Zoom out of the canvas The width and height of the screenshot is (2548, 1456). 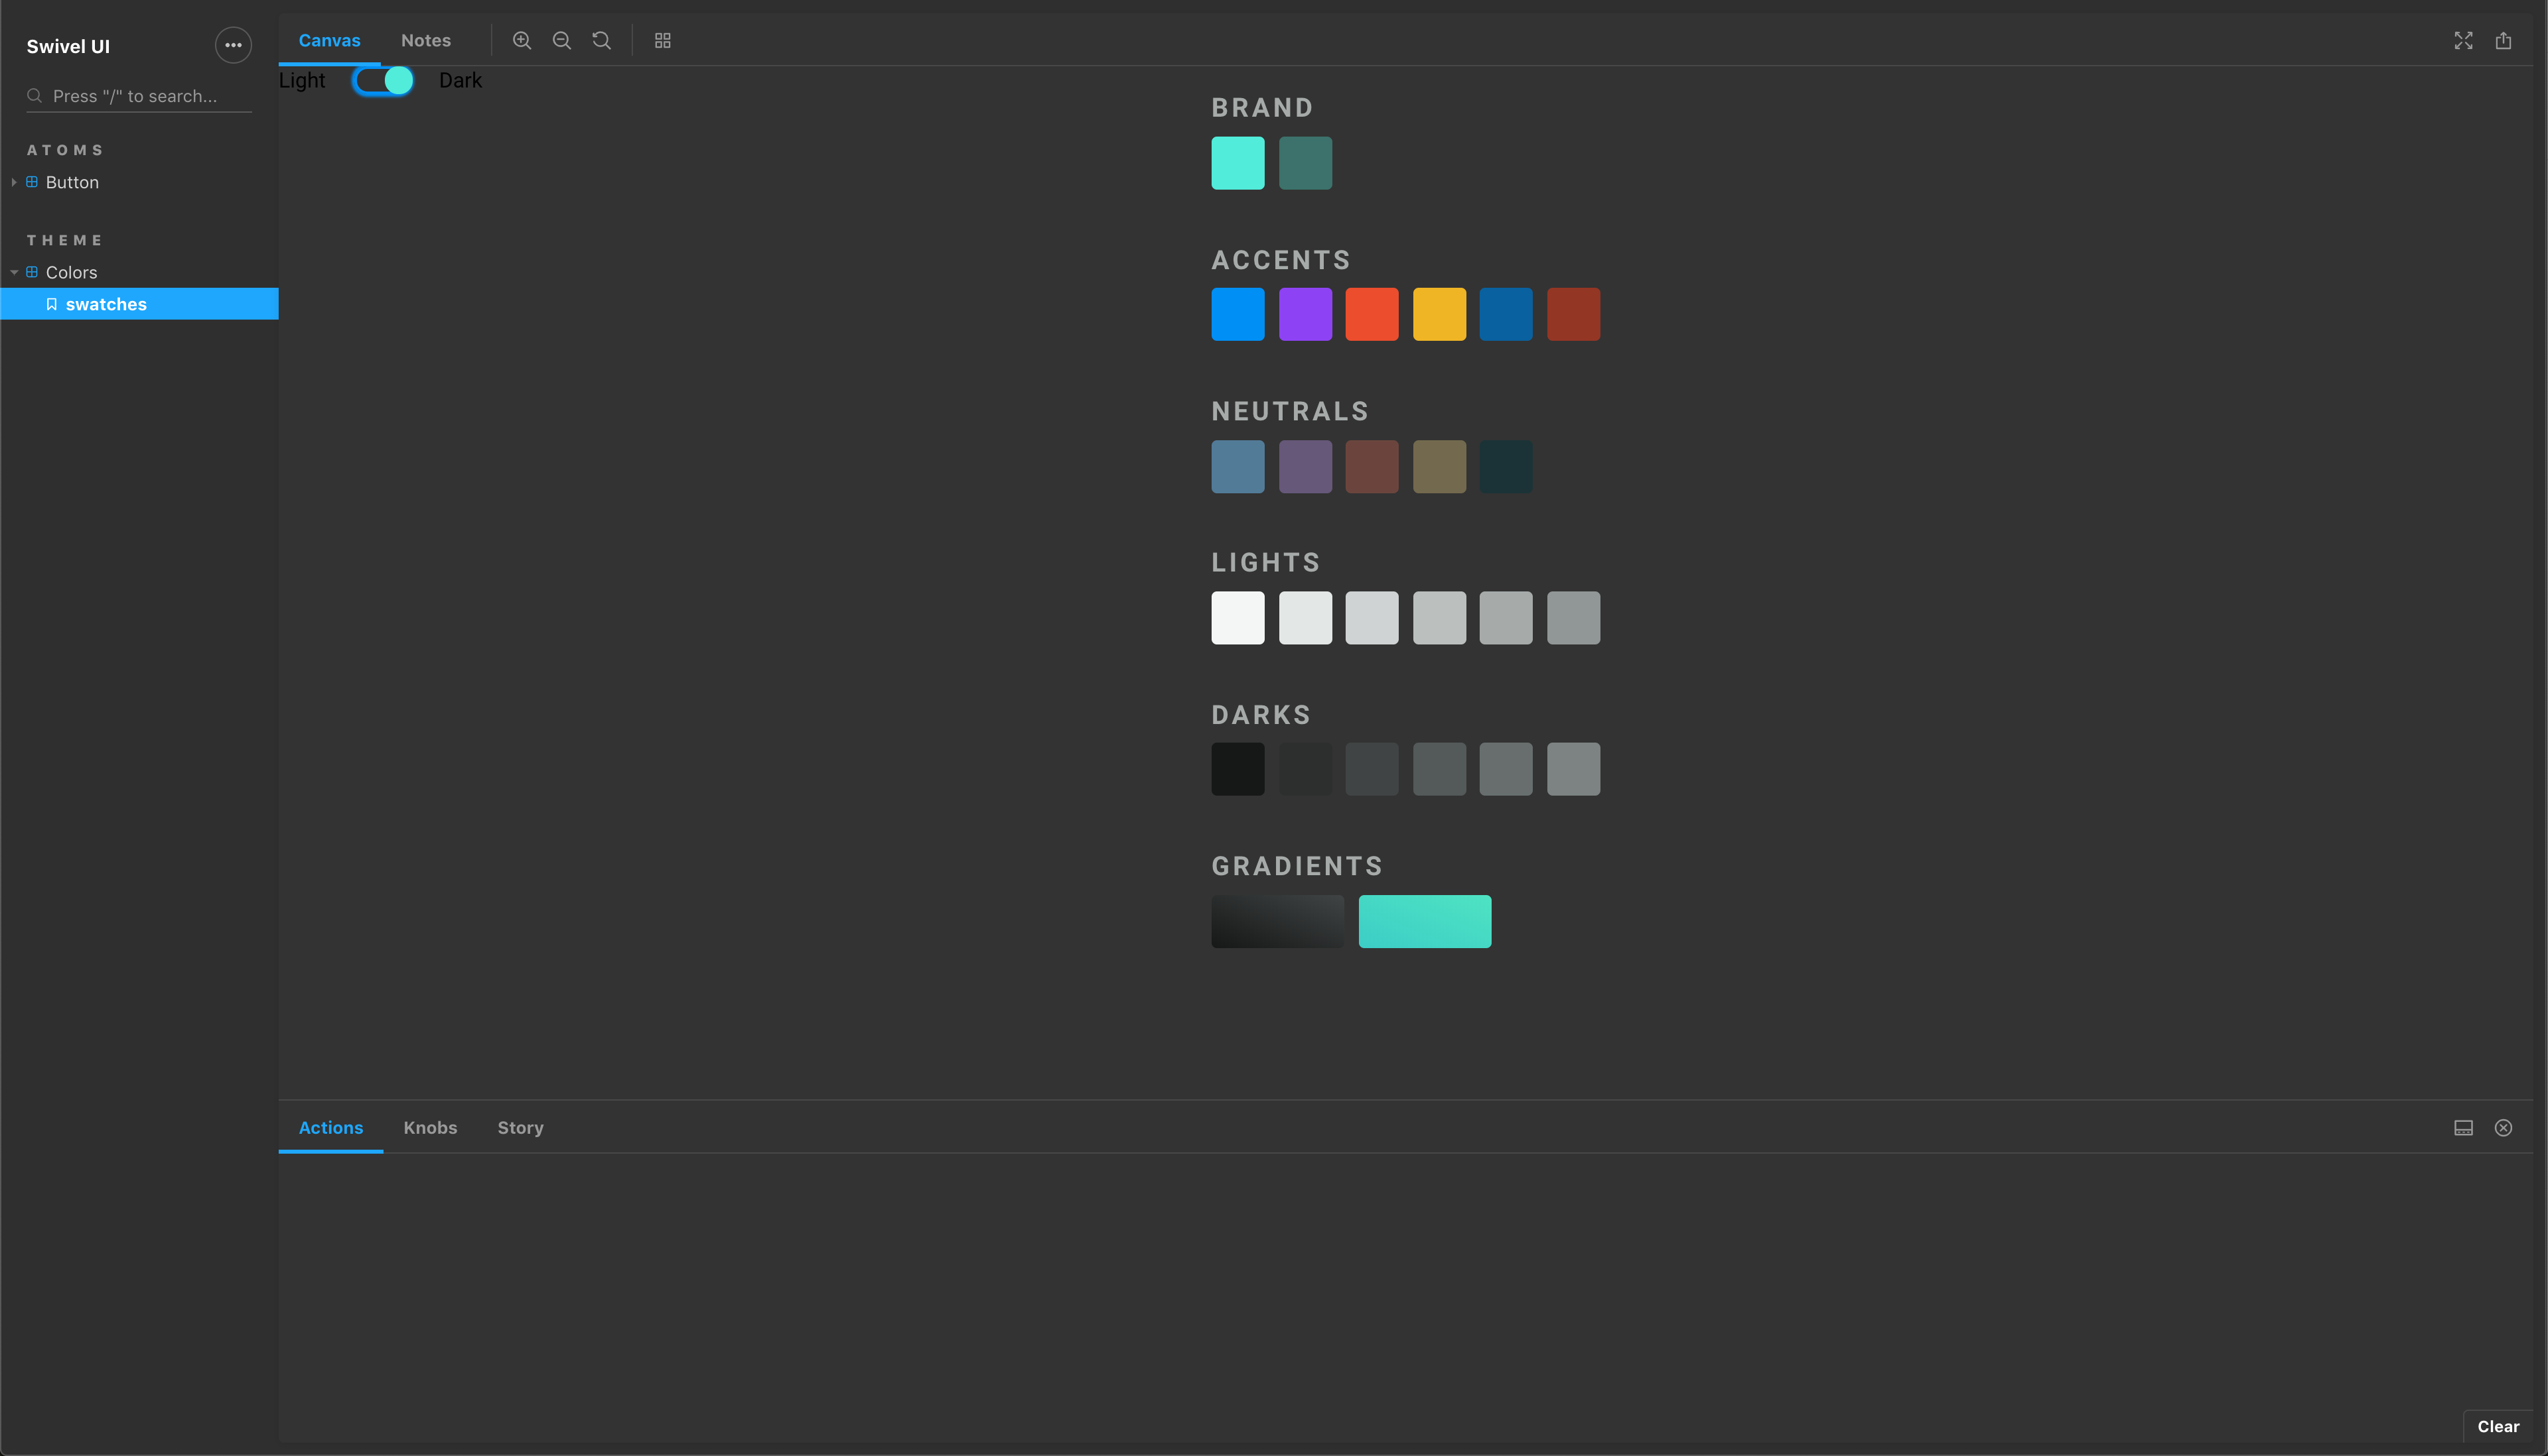[x=561, y=40]
